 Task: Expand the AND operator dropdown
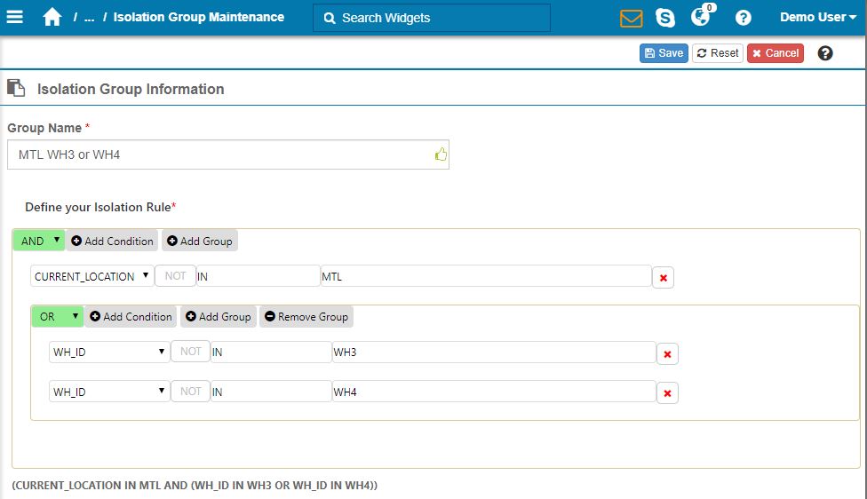pos(39,241)
